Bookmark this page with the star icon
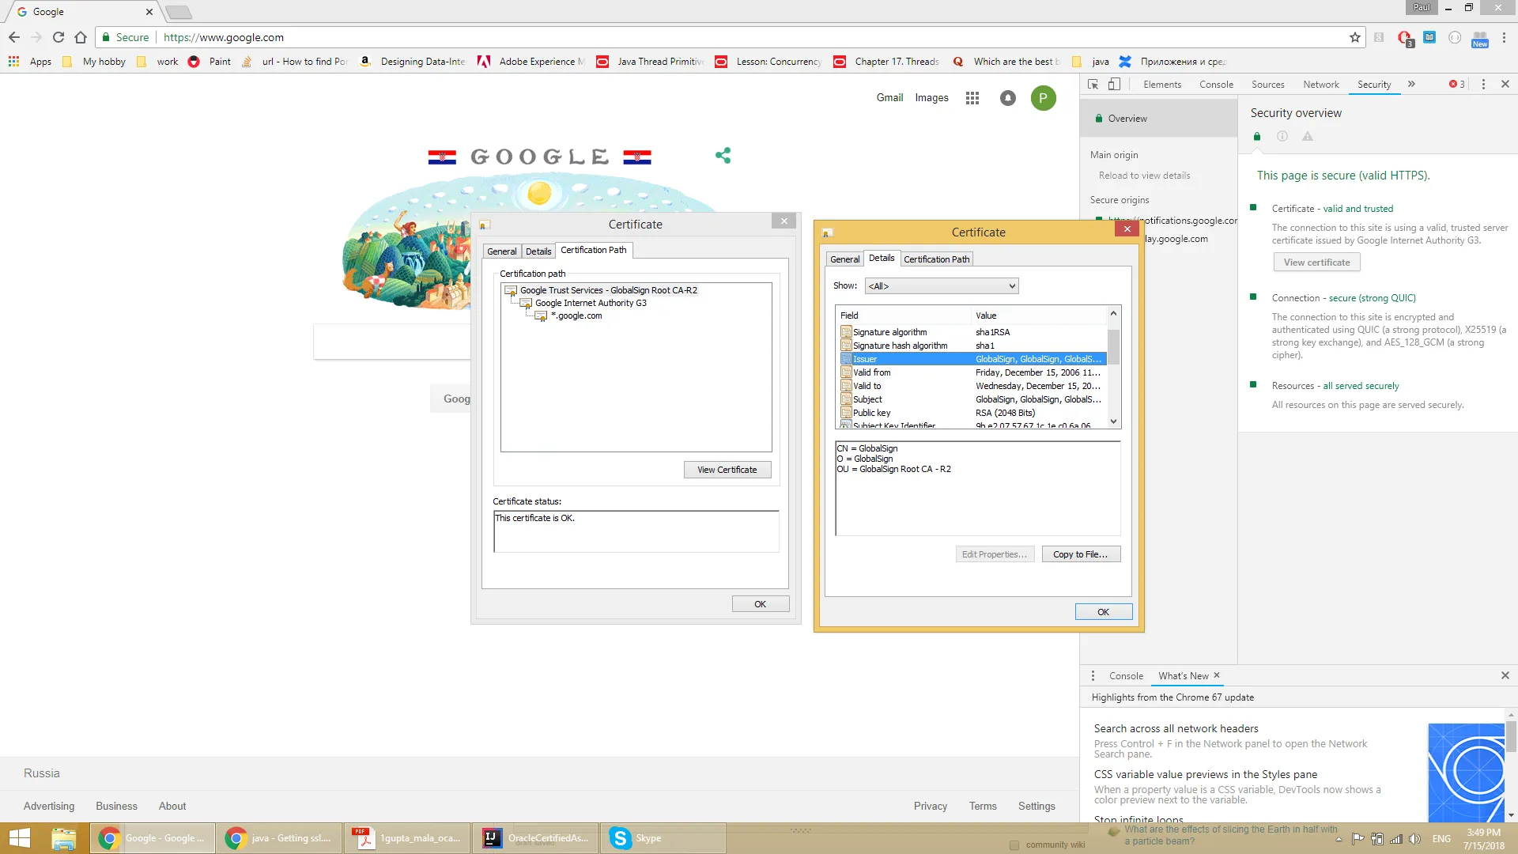The height and width of the screenshot is (854, 1518). coord(1354,37)
